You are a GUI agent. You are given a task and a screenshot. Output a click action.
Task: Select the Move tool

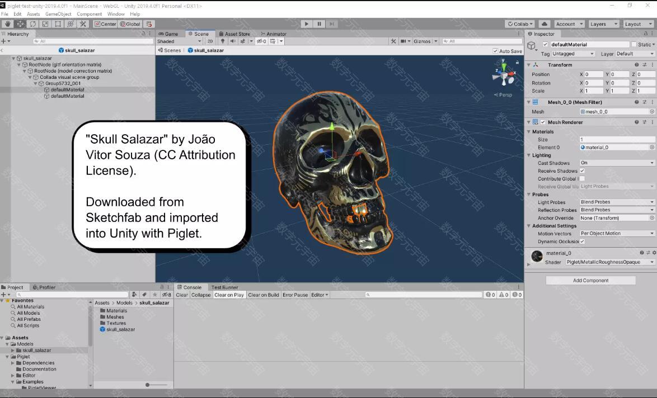pyautogui.click(x=20, y=24)
